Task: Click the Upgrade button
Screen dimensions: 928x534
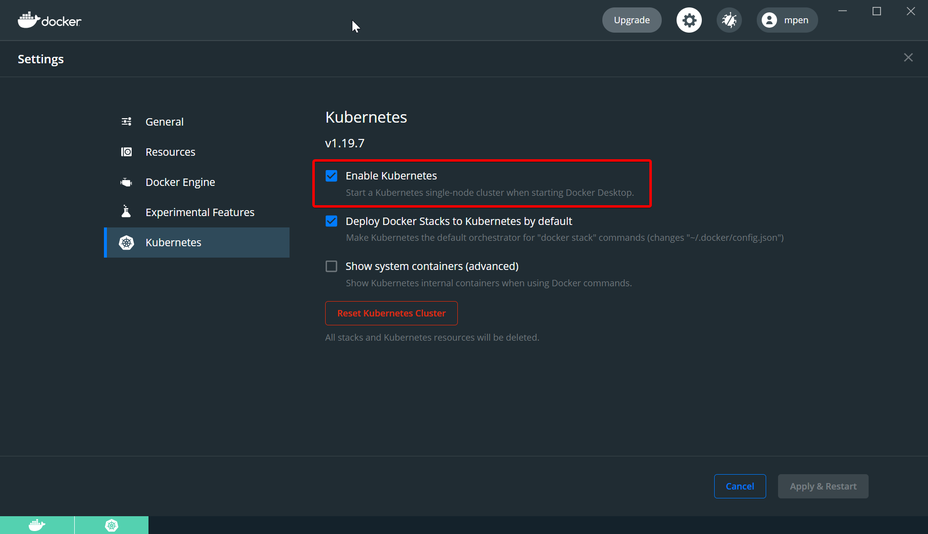Action: [x=632, y=20]
